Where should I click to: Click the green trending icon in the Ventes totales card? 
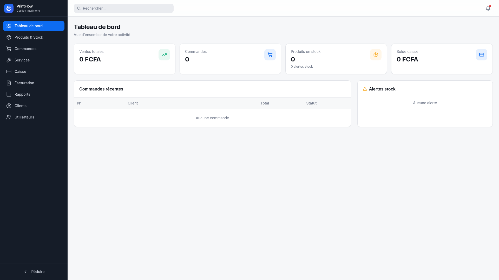pyautogui.click(x=164, y=55)
